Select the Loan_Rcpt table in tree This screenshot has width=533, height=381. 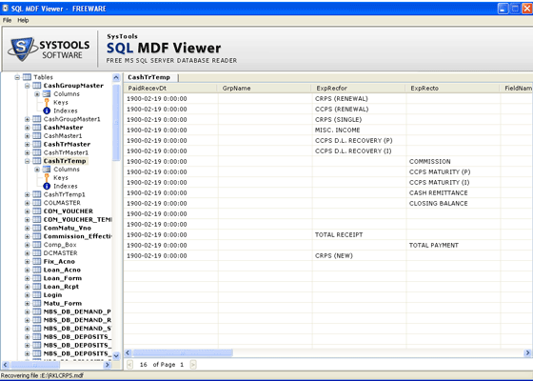(x=61, y=287)
